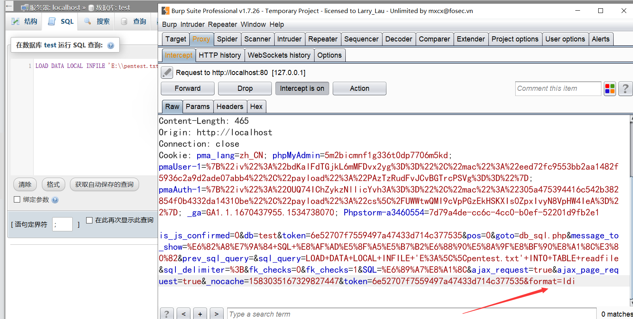Click the server icon in phpMyAdmin breadcrumb
This screenshot has height=319, width=633.
[x=24, y=8]
